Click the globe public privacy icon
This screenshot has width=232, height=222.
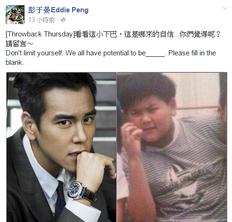point(63,20)
